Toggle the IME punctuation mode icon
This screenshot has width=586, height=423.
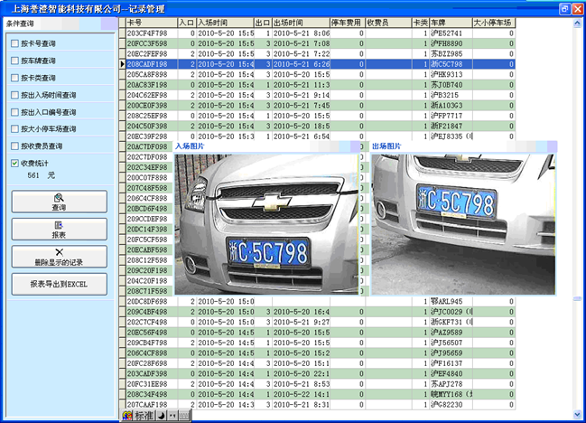172,417
